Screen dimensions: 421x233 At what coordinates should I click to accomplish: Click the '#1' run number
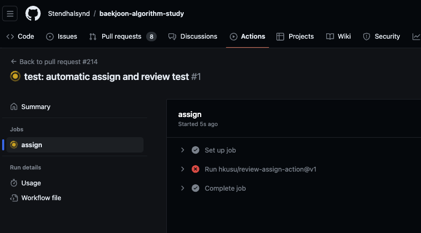[x=196, y=77]
